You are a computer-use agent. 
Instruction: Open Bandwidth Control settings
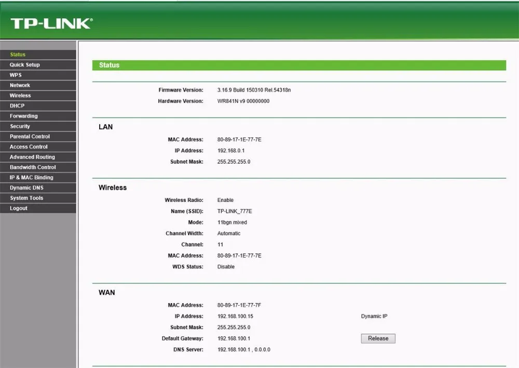(38, 168)
